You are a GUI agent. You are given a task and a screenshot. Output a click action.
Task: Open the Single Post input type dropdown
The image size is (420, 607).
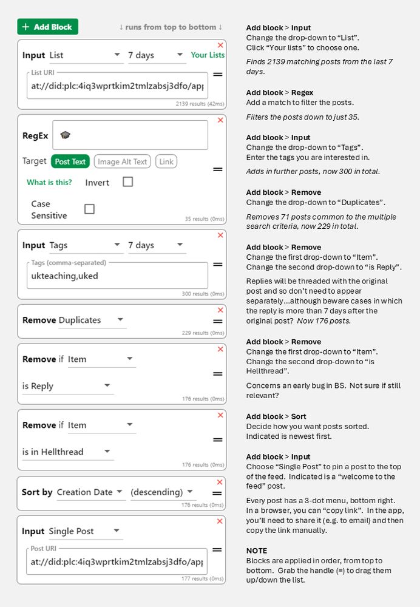tap(86, 531)
